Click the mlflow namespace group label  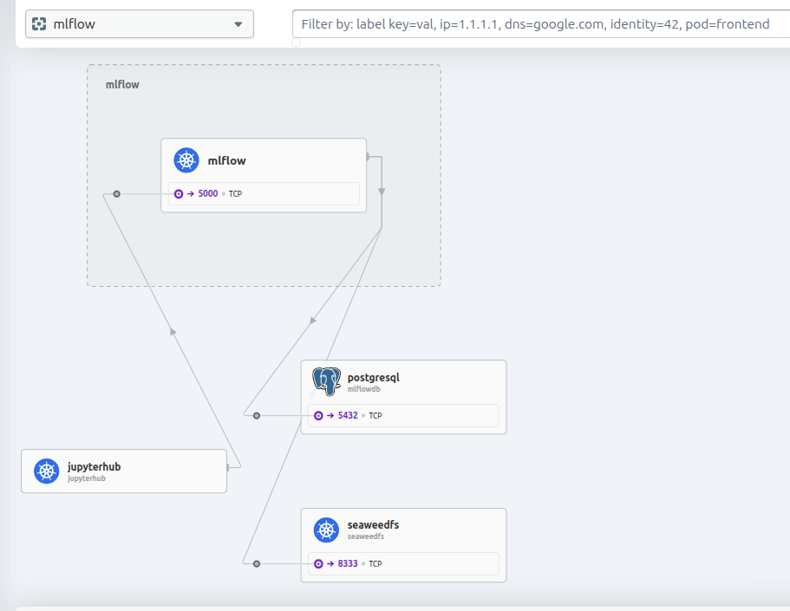click(122, 85)
